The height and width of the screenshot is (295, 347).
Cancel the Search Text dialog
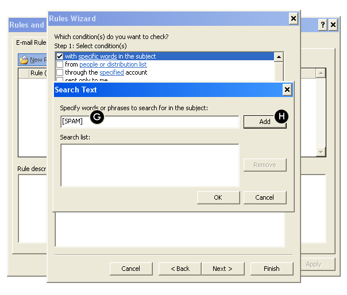(264, 197)
